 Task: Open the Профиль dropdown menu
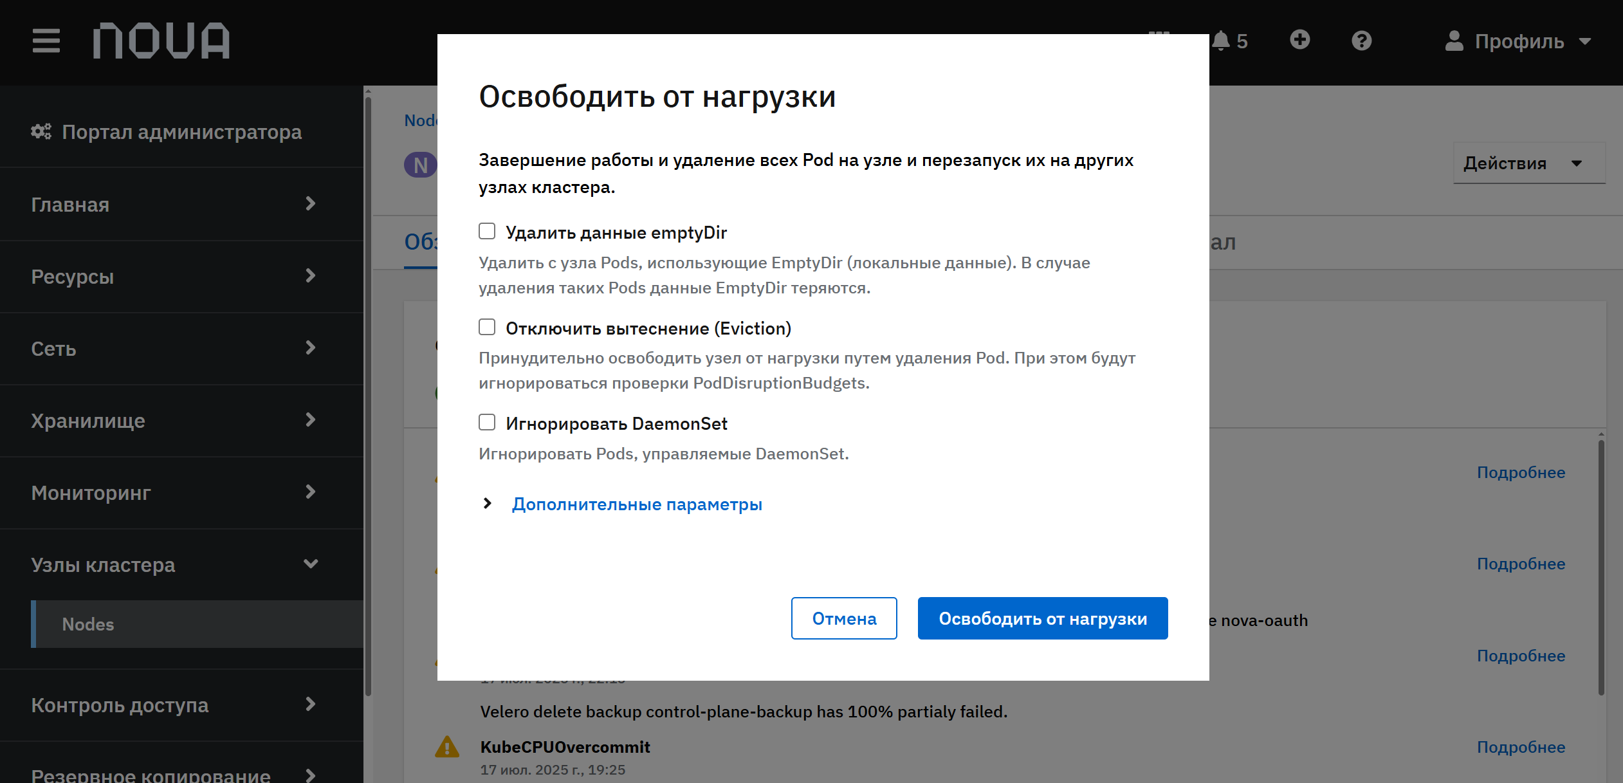(x=1518, y=41)
